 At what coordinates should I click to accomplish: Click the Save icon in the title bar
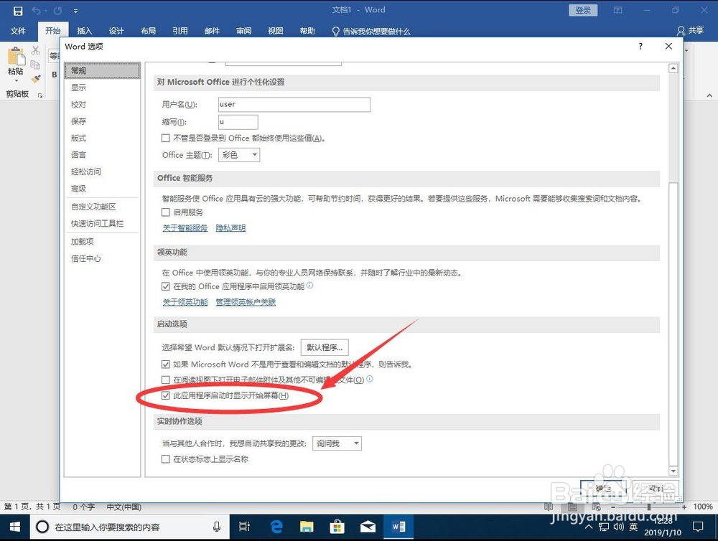[18, 11]
